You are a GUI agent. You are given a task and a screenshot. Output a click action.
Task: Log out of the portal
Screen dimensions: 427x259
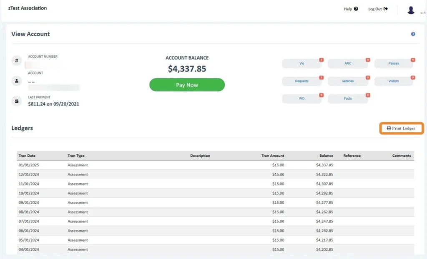[378, 9]
